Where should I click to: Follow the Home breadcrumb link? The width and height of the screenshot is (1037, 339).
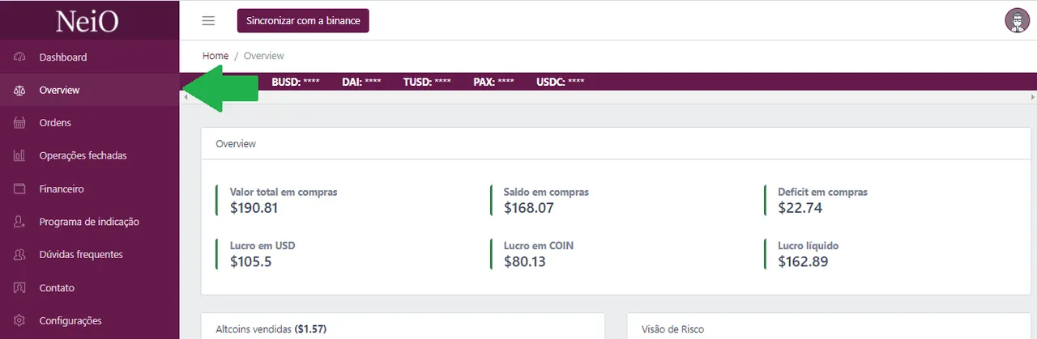click(216, 56)
